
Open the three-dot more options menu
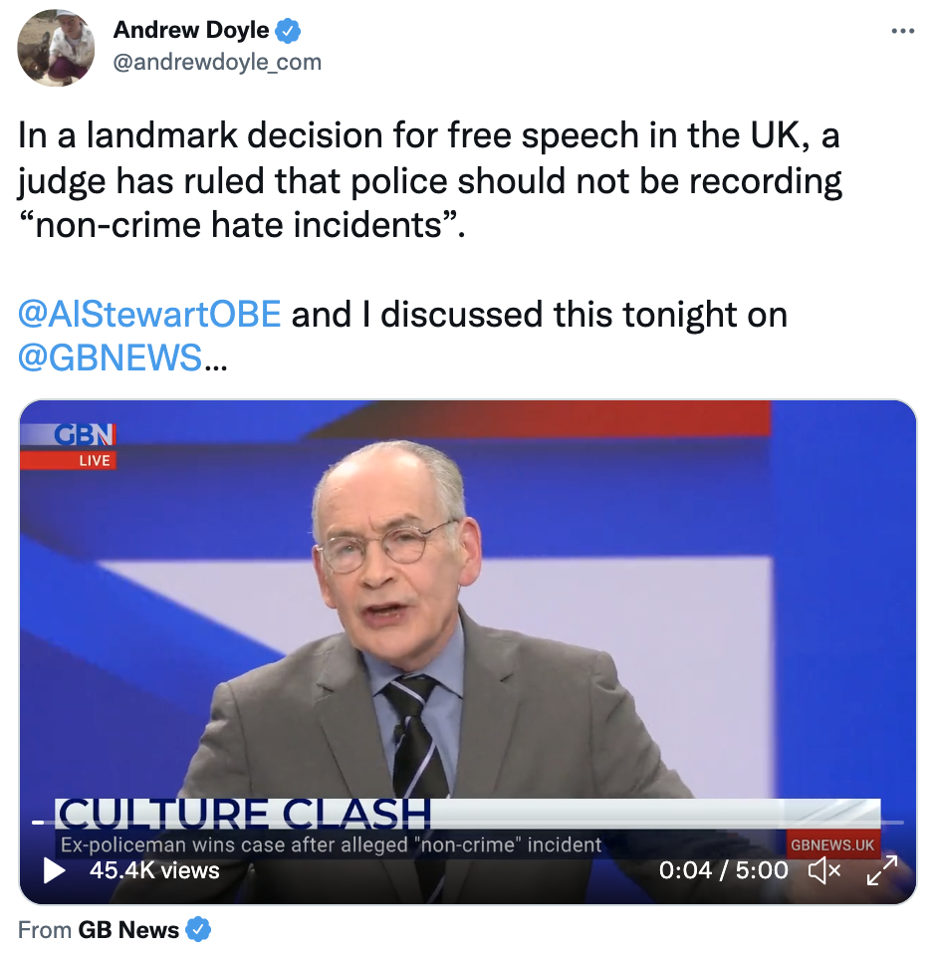902,31
